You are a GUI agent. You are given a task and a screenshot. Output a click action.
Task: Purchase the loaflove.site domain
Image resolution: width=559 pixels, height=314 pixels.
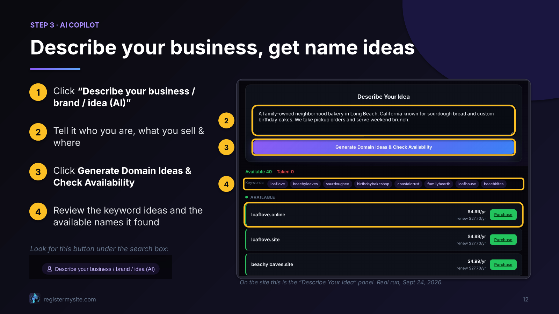coord(503,240)
